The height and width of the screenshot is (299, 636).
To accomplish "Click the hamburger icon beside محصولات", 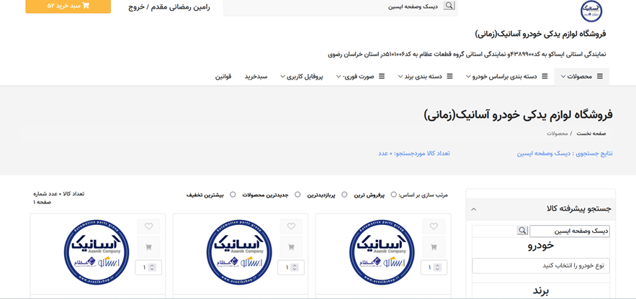I will coord(600,76).
